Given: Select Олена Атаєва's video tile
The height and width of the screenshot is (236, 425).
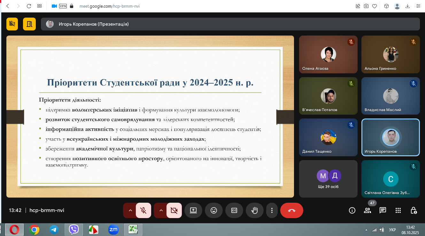Looking at the screenshot, I should tap(328, 54).
